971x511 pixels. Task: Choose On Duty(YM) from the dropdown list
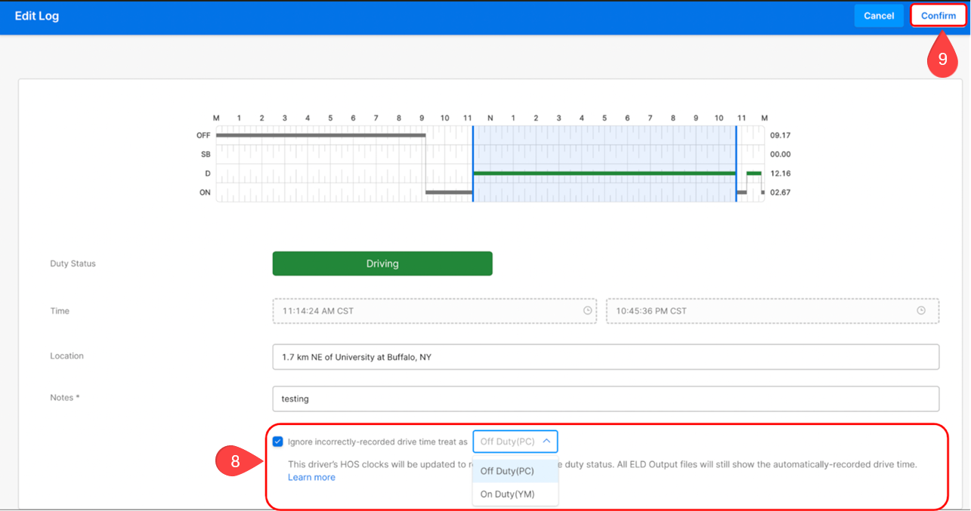click(507, 494)
